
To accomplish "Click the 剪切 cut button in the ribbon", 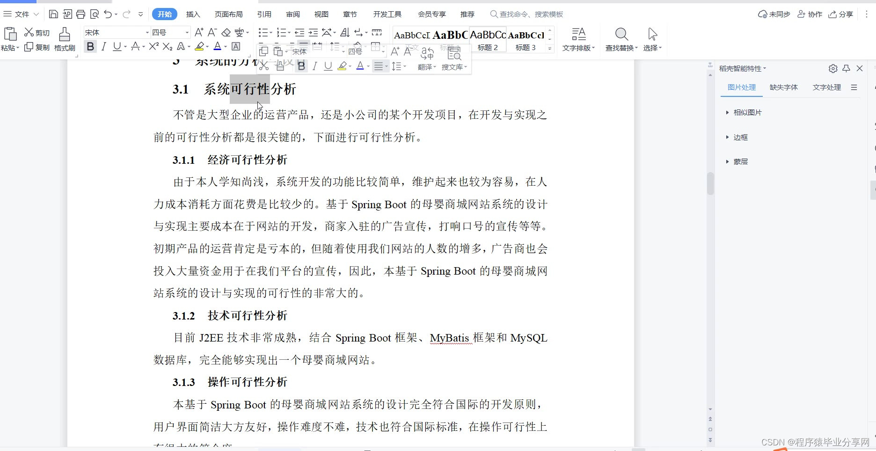I will [37, 32].
